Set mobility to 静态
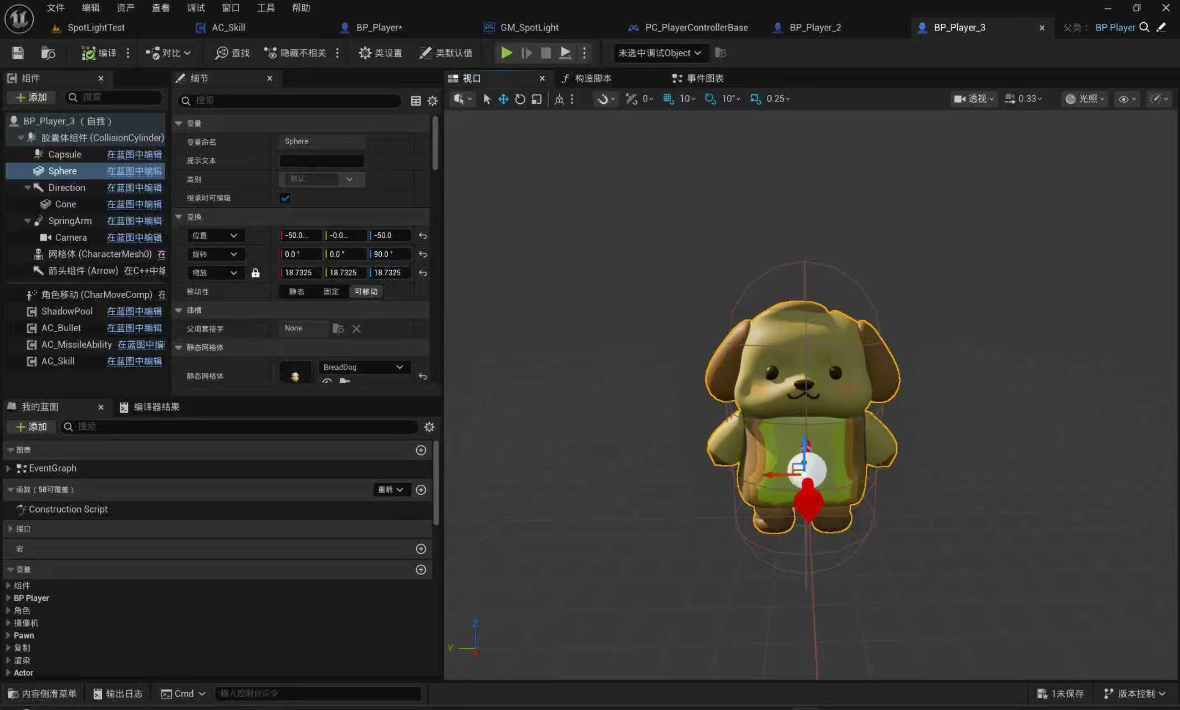This screenshot has height=710, width=1180. 297,292
